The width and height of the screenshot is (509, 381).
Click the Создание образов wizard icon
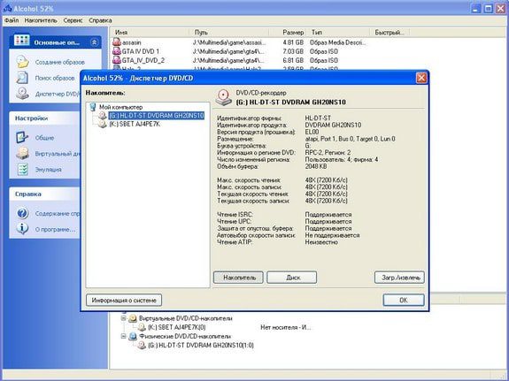23,62
